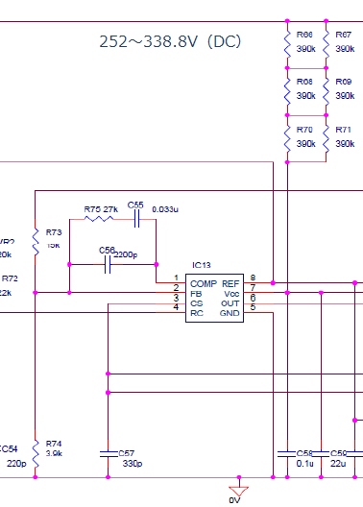The height and width of the screenshot is (507, 363).
Task: Select capacitor C57 330p symbol
Action: coord(108,454)
